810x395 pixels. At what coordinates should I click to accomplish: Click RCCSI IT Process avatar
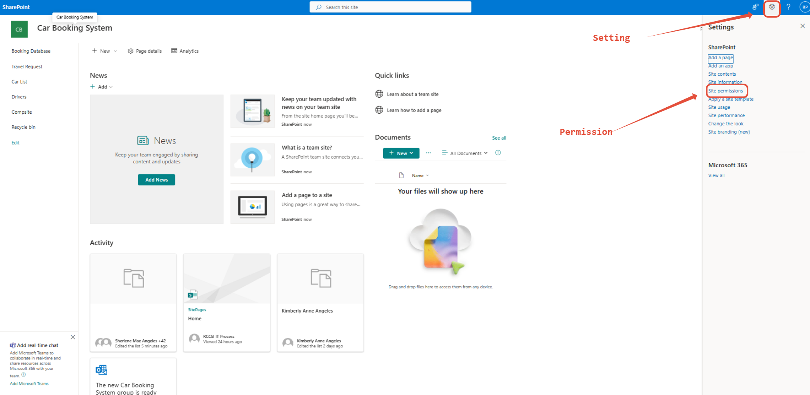coord(194,339)
